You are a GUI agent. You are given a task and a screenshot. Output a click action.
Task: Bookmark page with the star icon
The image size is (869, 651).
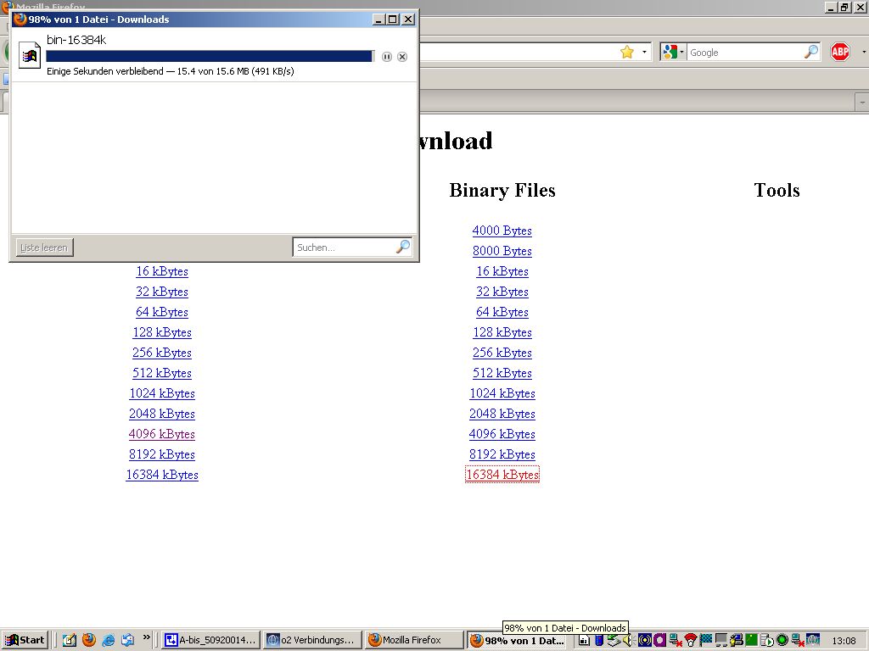pos(627,53)
